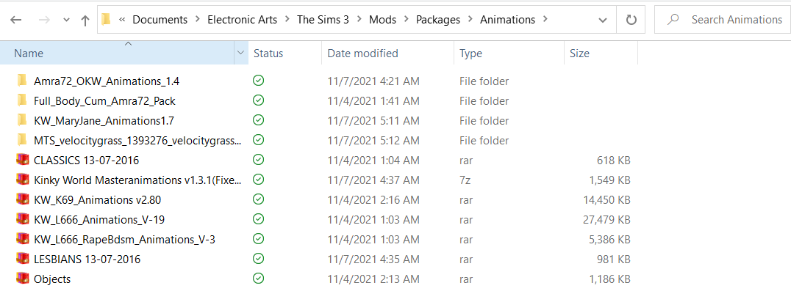Click sync status icon of LESBIANS 13-07-2016
The height and width of the screenshot is (302, 791).
tap(259, 259)
